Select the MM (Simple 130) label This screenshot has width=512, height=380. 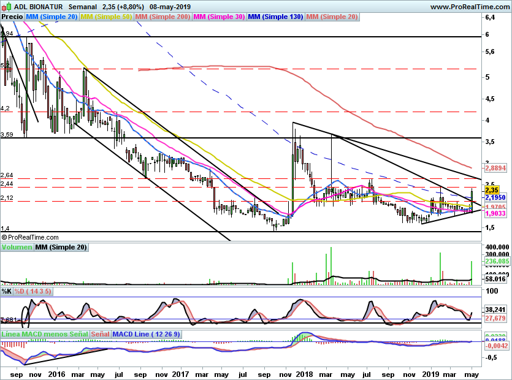[x=275, y=17]
